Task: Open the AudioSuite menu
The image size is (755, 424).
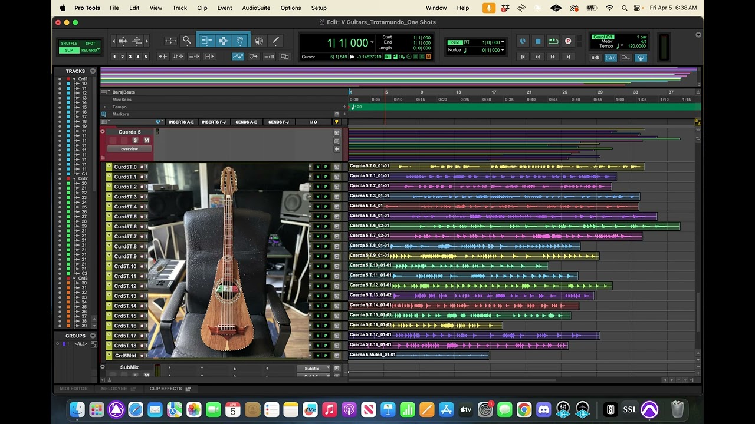Action: point(256,8)
